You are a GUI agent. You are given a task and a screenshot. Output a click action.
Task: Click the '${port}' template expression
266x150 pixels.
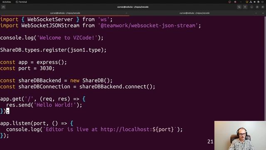(163, 130)
